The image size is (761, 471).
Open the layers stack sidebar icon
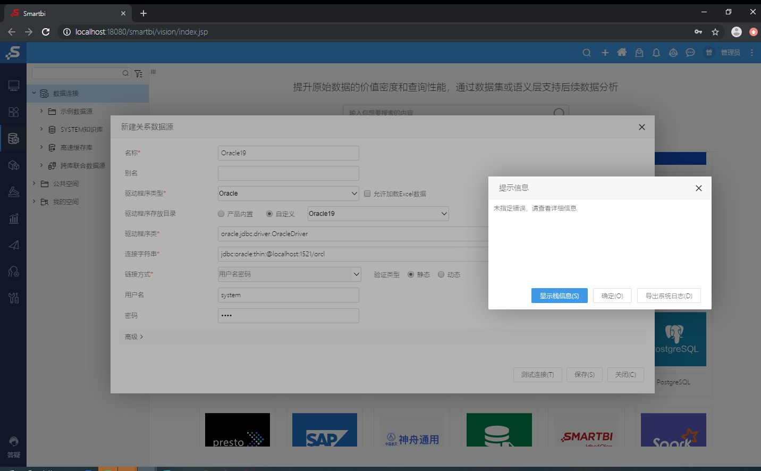coord(14,192)
